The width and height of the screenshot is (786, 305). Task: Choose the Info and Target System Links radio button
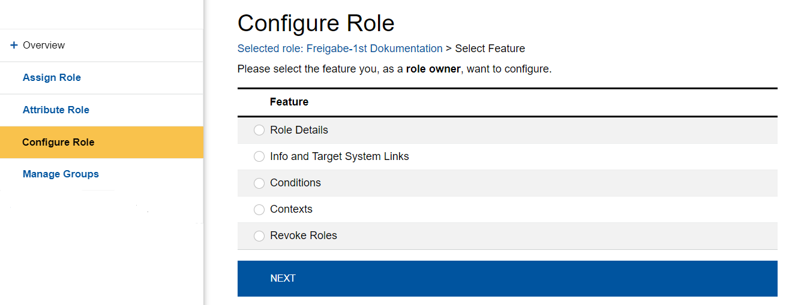click(x=259, y=157)
